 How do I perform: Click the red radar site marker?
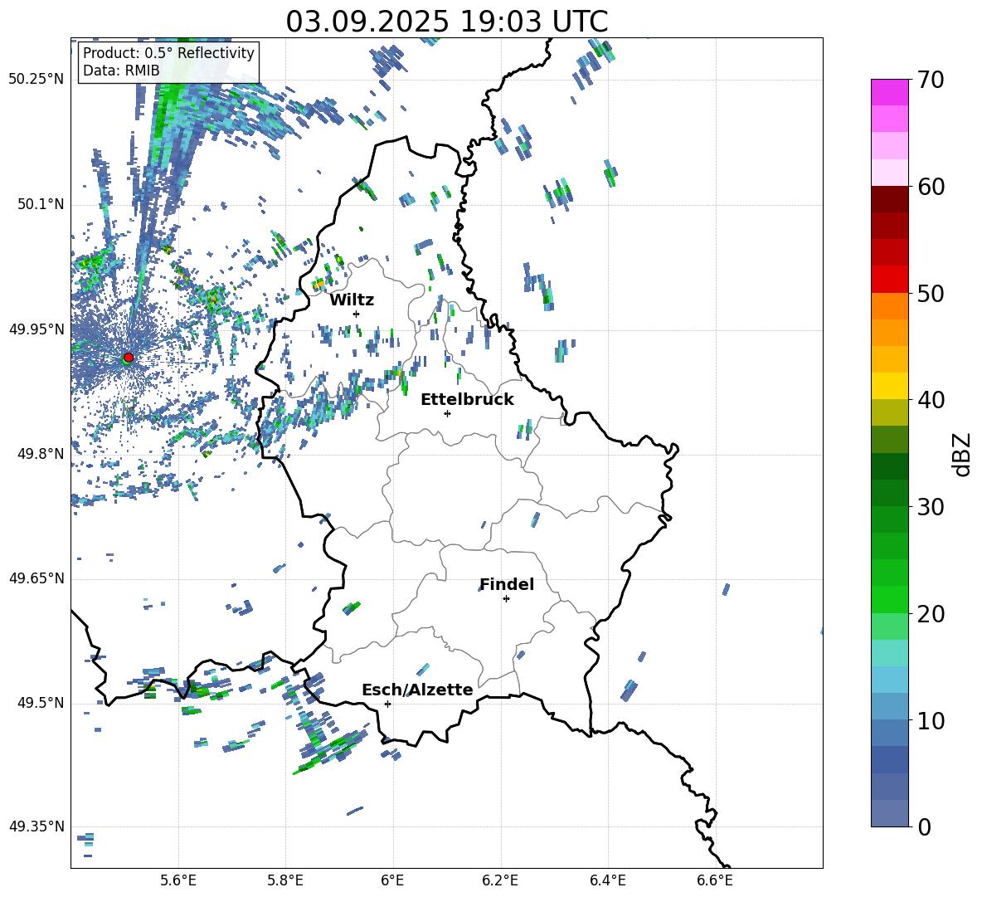[x=129, y=357]
